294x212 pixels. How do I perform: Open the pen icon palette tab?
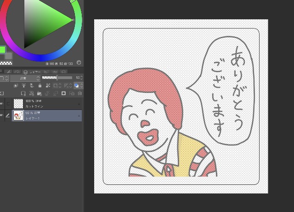pyautogui.click(x=8, y=72)
